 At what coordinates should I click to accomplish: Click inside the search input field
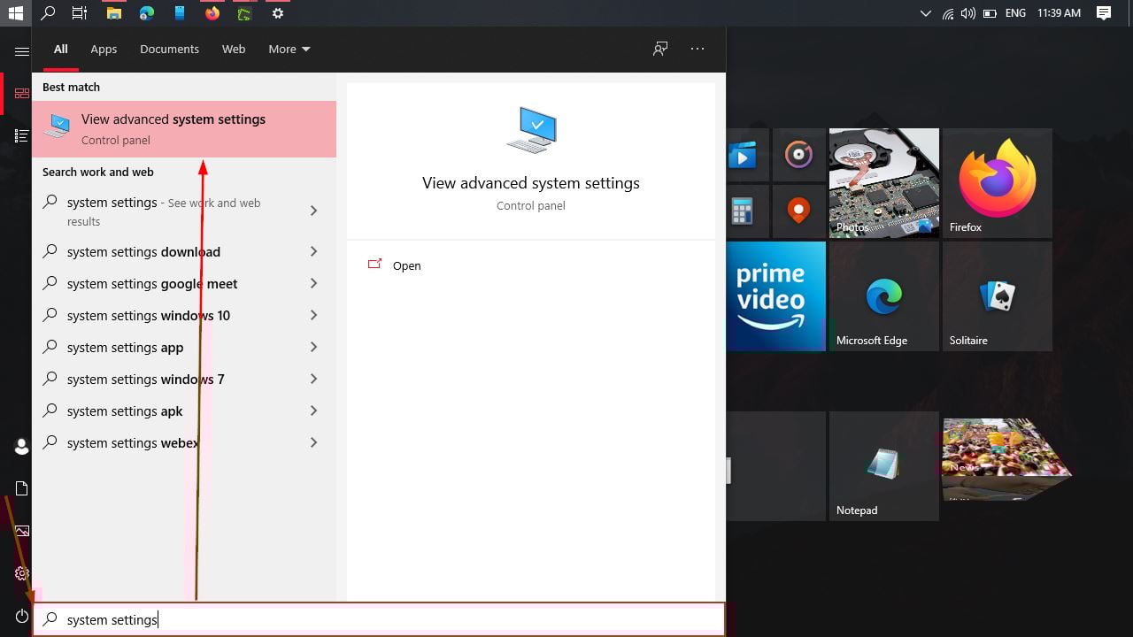(x=354, y=619)
